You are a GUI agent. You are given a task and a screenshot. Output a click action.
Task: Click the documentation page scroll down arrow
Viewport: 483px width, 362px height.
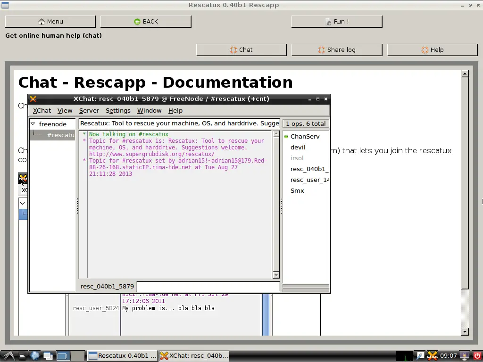coord(465,332)
